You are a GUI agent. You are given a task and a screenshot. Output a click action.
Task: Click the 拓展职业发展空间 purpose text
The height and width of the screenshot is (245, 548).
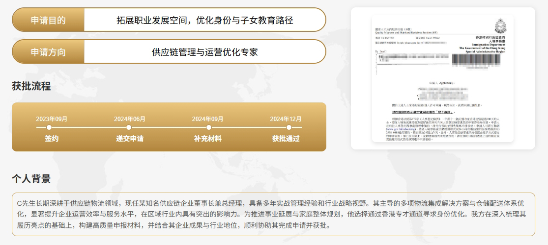pos(204,20)
